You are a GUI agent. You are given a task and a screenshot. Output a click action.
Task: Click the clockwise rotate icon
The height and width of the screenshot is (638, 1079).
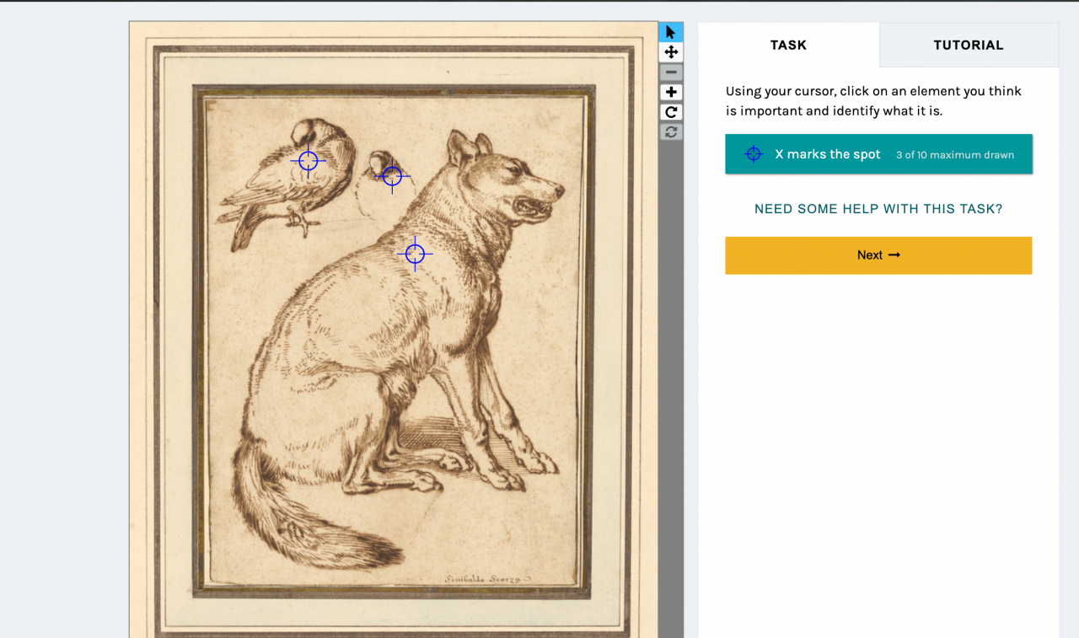point(671,112)
